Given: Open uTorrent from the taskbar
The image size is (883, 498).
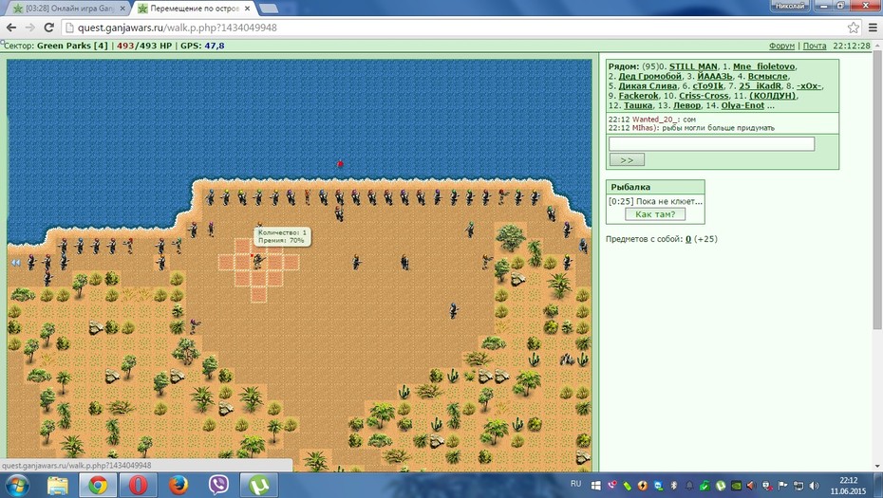Looking at the screenshot, I should [x=259, y=485].
